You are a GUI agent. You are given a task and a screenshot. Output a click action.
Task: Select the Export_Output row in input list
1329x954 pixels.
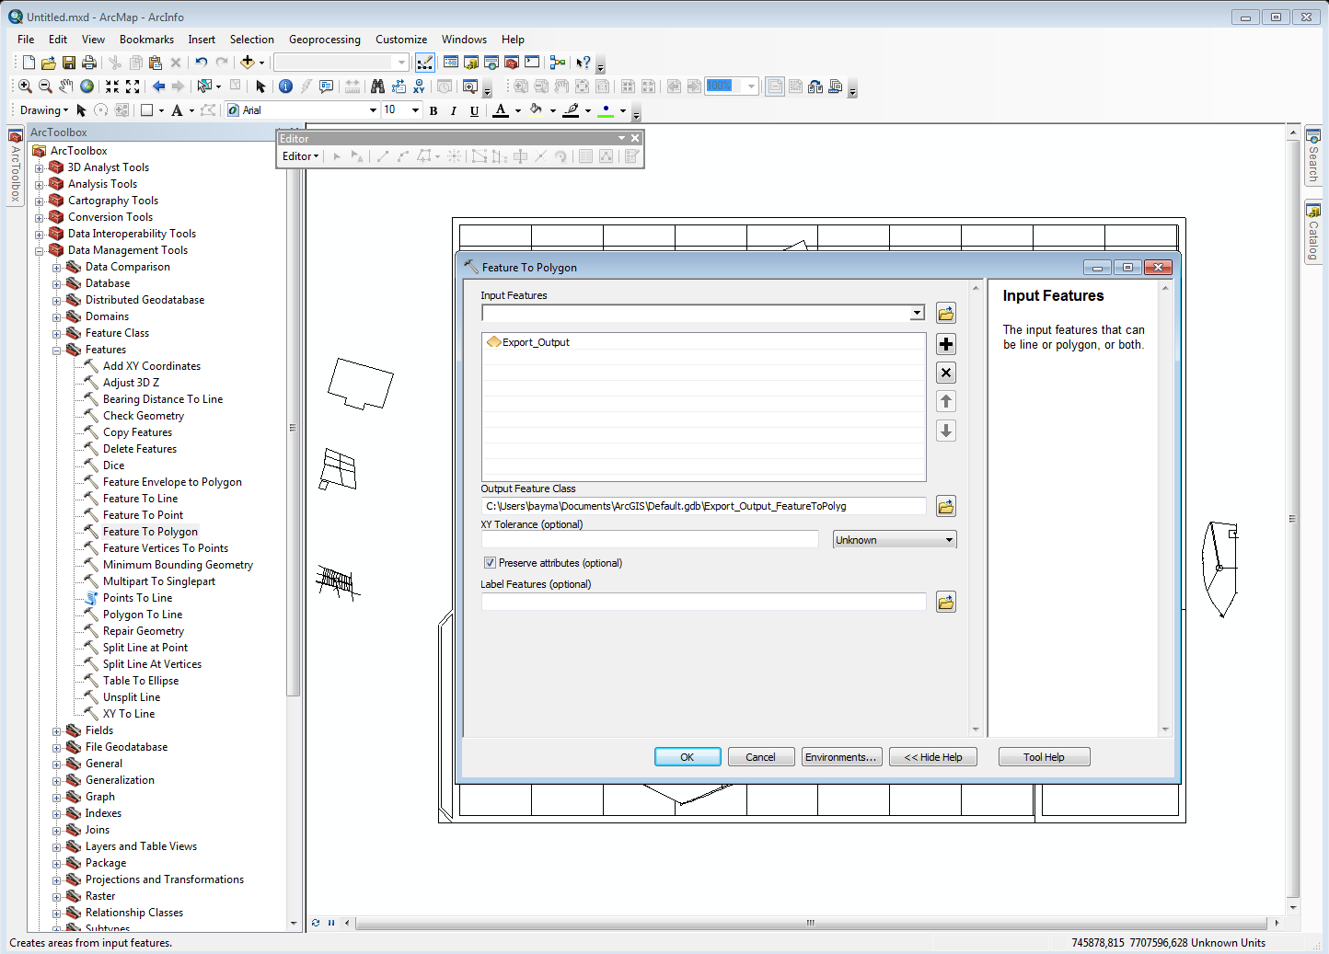point(704,342)
